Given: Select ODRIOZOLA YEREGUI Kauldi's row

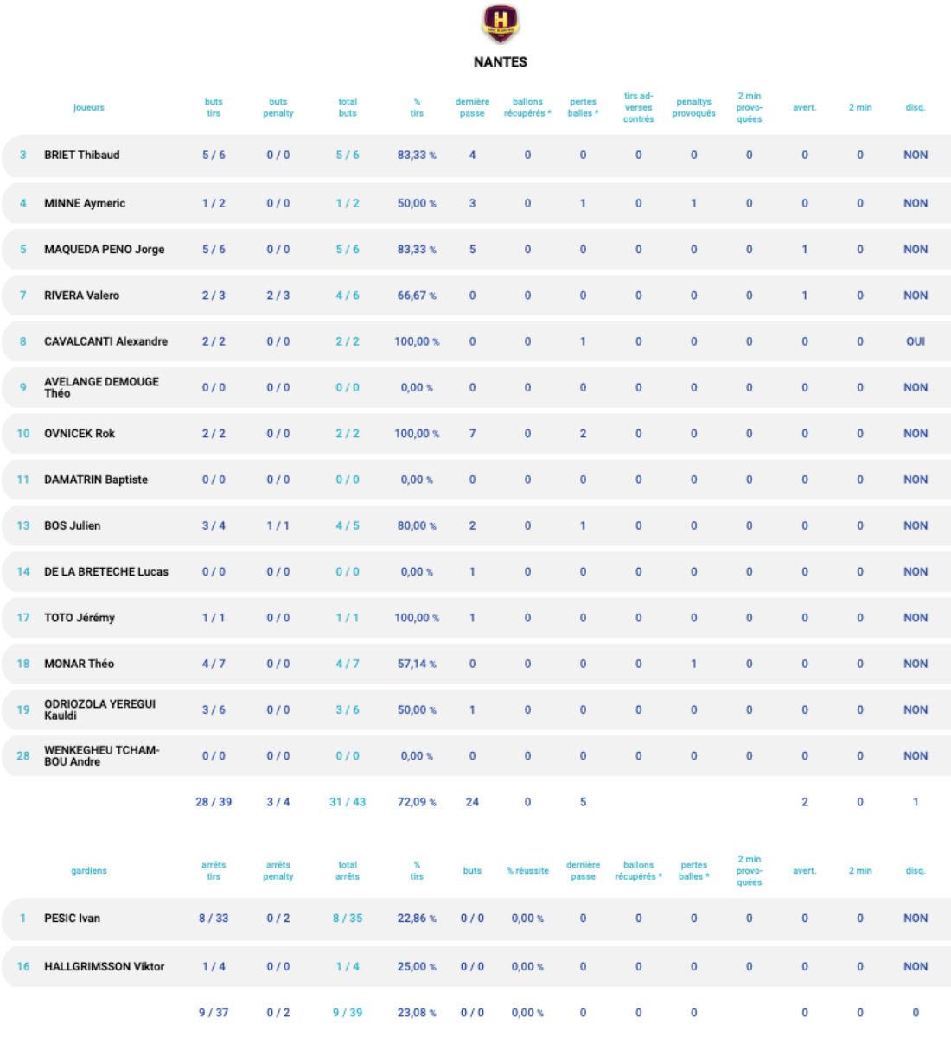Looking at the screenshot, I should [99, 709].
